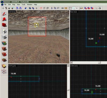Toggle the texture scaling lock
The image size is (107, 98).
click(x=81, y=8)
